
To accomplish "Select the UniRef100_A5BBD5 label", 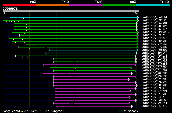I will (154, 50).
